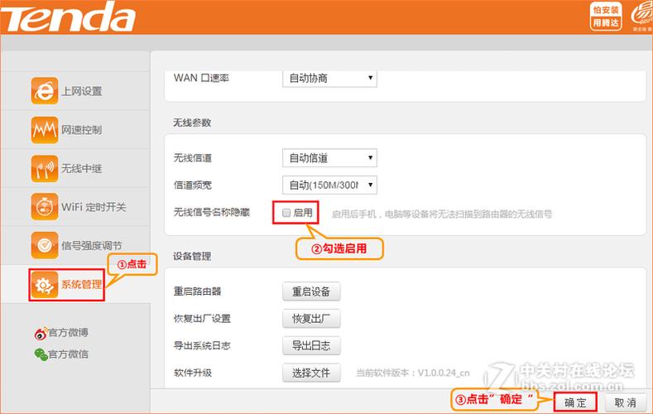
Task: Click the Weibo logo icon
Action: [x=41, y=333]
